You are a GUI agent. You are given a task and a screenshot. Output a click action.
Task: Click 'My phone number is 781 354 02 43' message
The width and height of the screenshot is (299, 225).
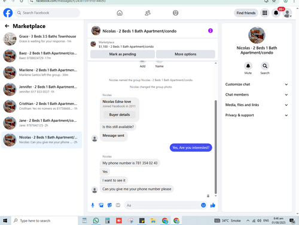(130, 163)
